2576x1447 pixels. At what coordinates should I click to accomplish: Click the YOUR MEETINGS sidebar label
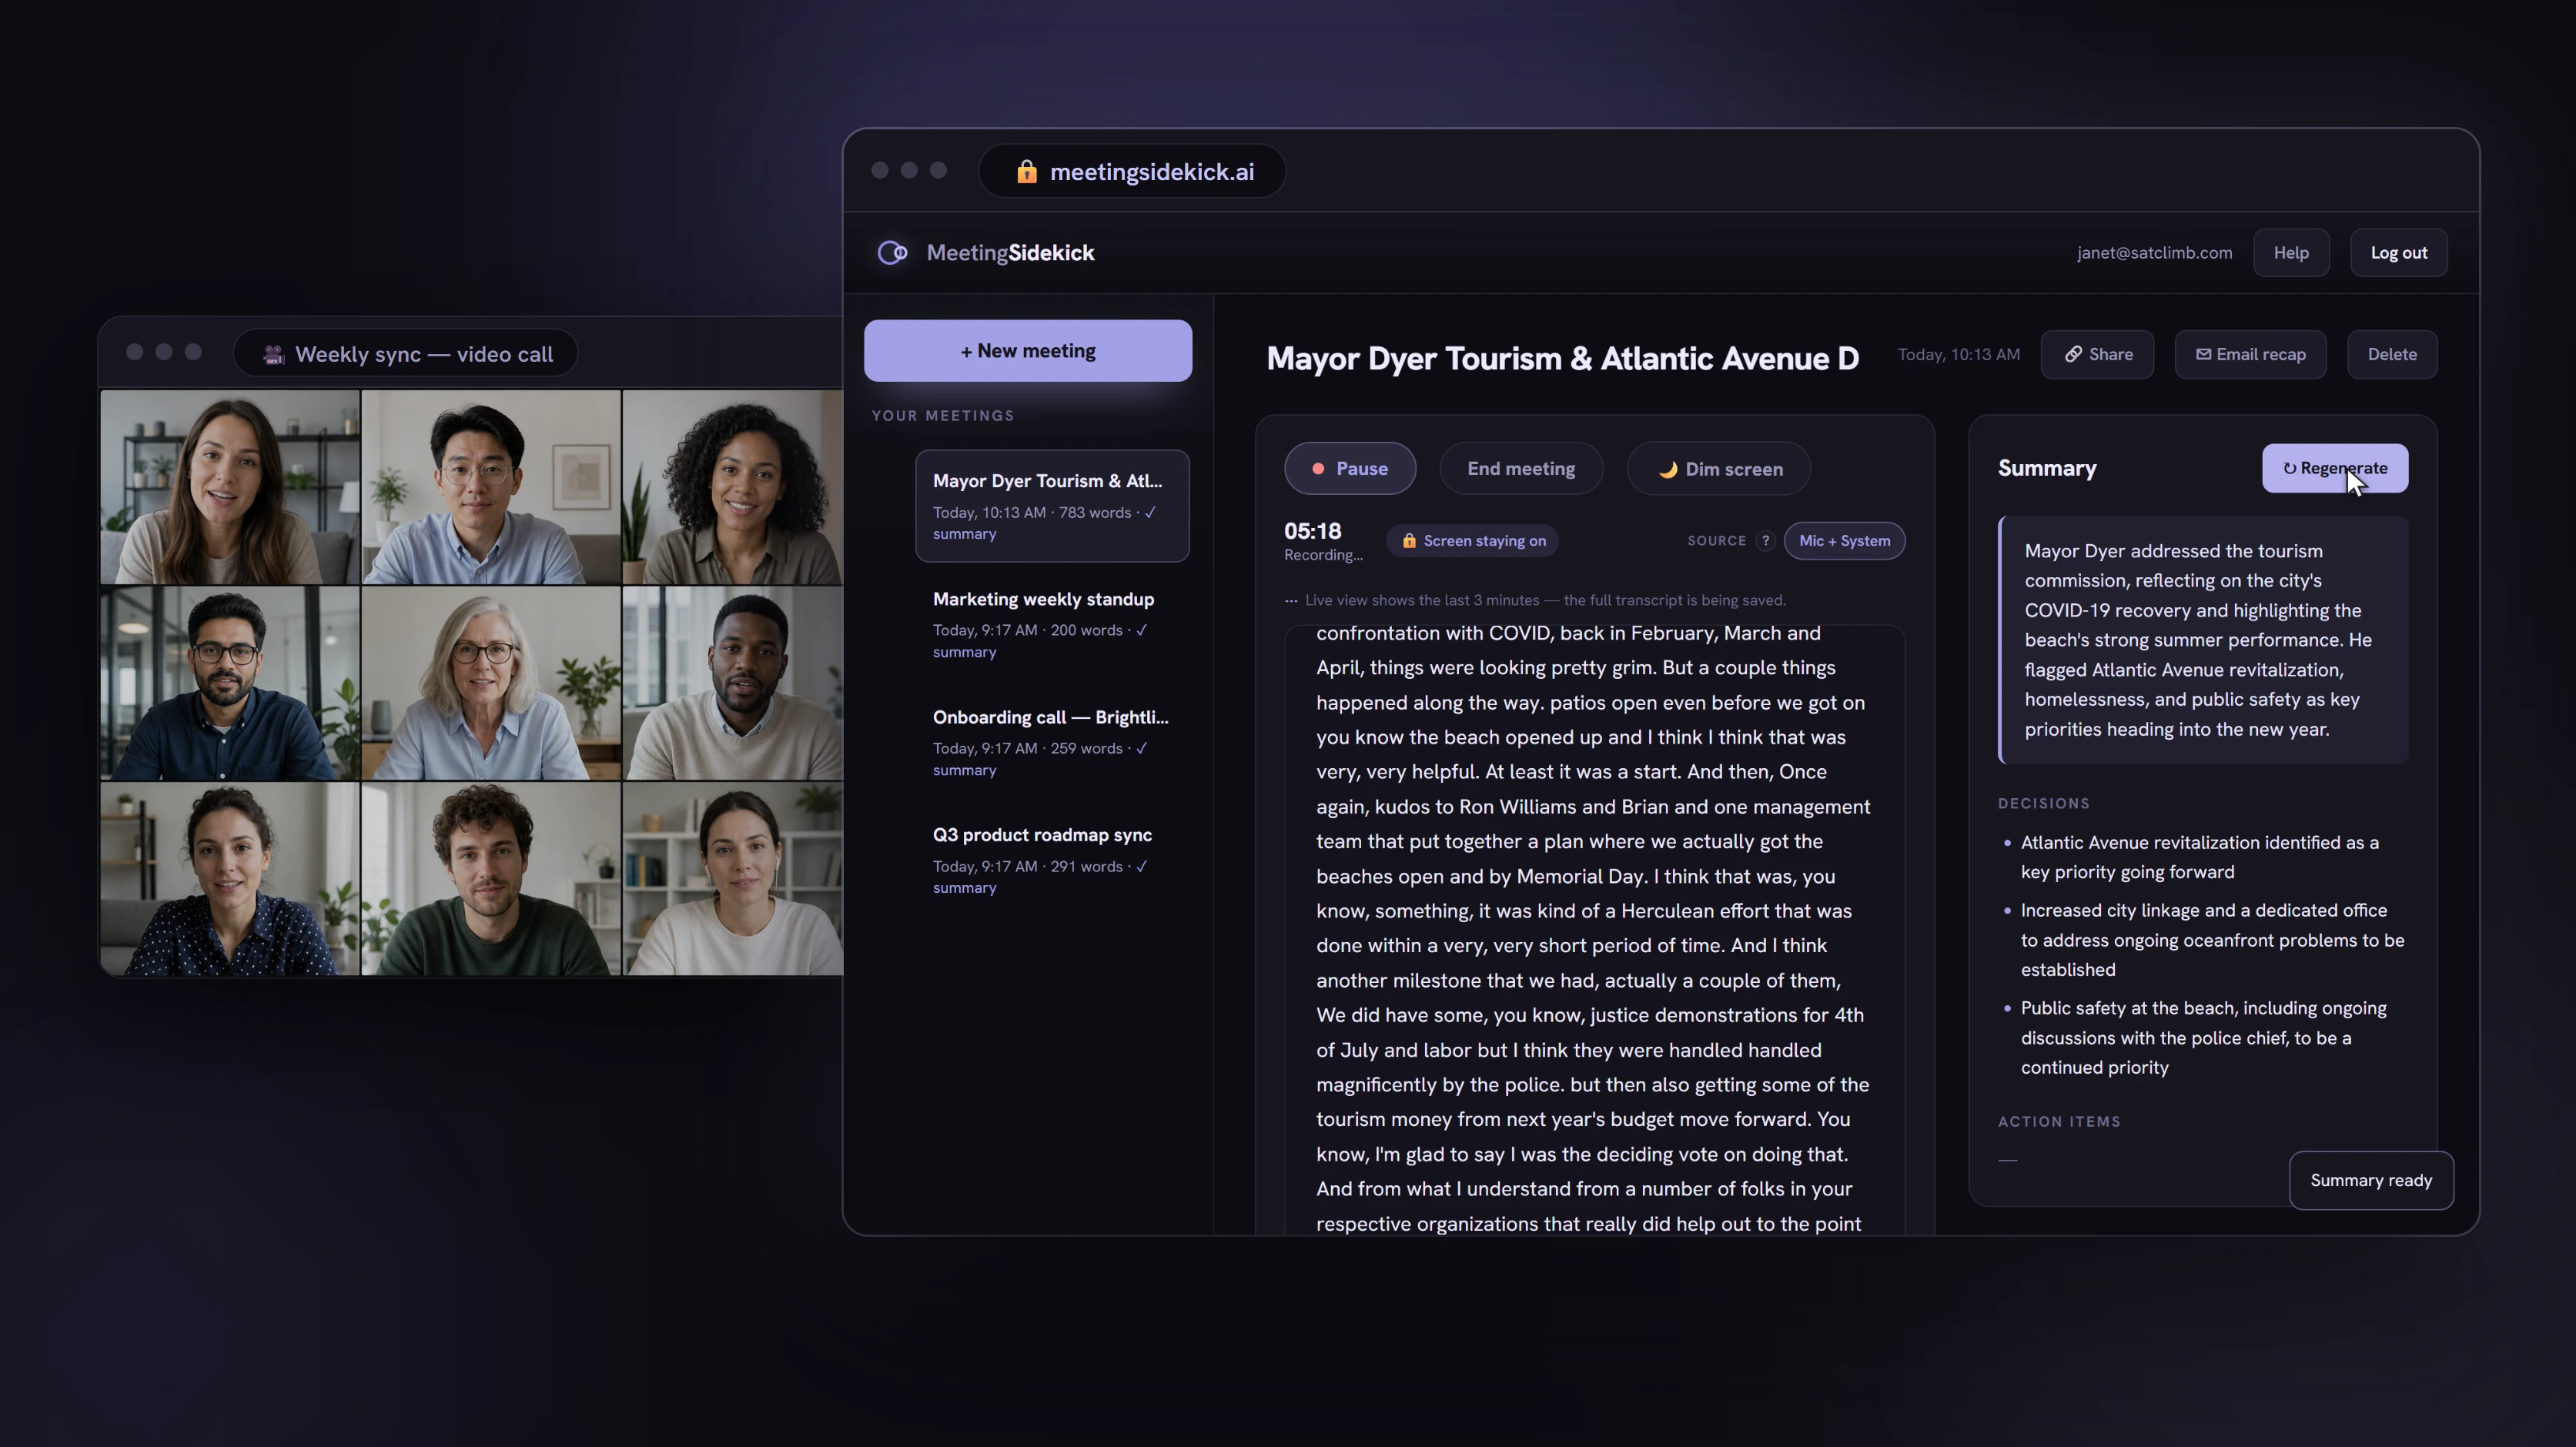coord(942,416)
